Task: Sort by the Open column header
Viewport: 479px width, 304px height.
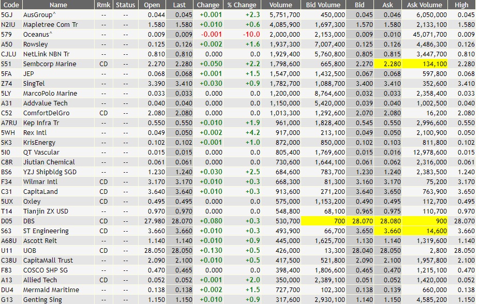Action: click(x=152, y=5)
